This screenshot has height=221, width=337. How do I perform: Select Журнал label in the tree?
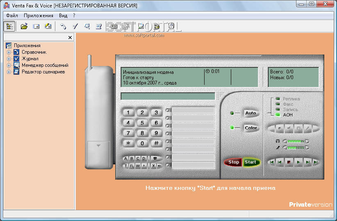pyautogui.click(x=30, y=59)
